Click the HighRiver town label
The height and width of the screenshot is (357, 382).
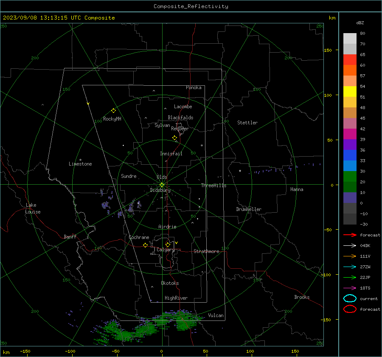pos(176,298)
